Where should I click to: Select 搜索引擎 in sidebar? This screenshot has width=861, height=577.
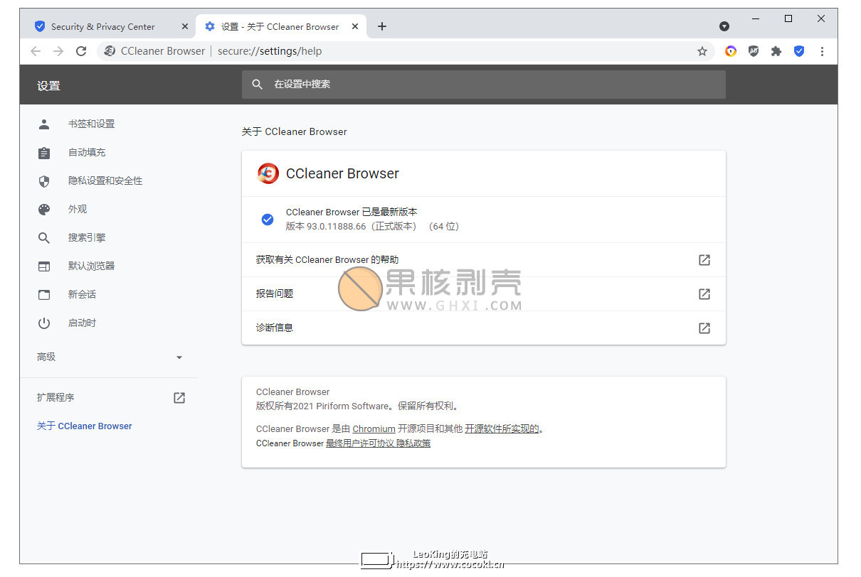87,237
